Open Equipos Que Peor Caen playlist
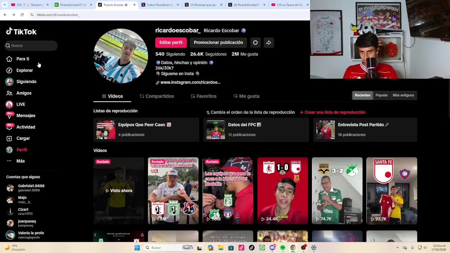The height and width of the screenshot is (253, 450). pos(146,130)
